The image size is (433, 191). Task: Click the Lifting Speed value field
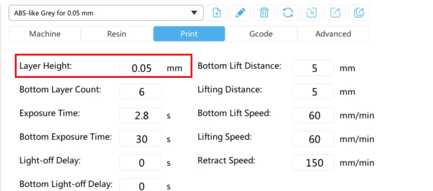coord(313,139)
